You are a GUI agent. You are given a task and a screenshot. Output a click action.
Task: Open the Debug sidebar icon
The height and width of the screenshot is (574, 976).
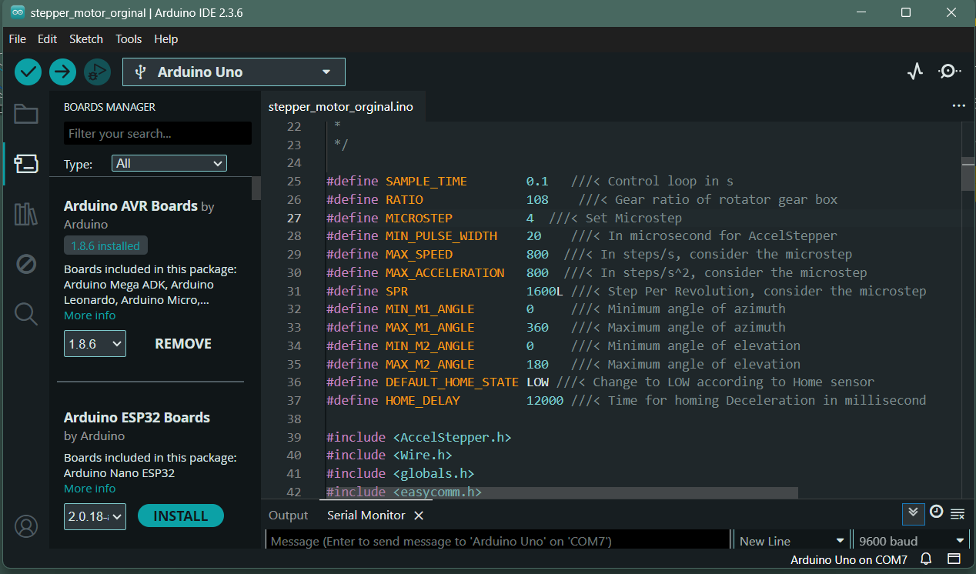click(25, 264)
